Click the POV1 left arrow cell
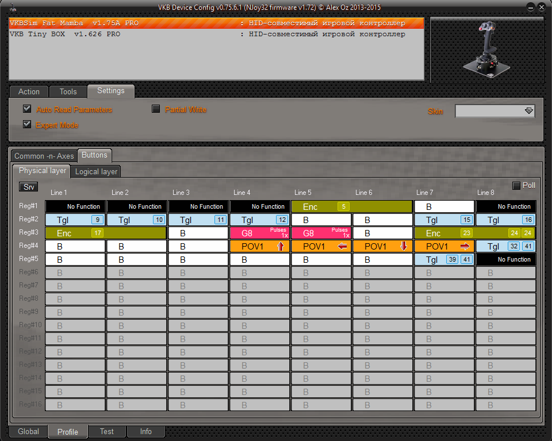This screenshot has height=441, width=552. click(321, 246)
